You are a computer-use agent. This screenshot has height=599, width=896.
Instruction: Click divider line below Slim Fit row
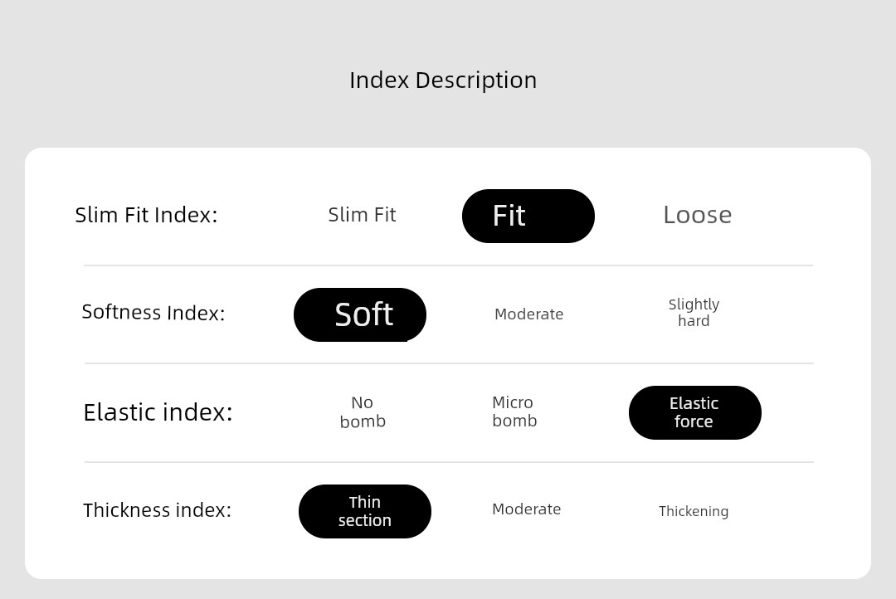tap(449, 265)
